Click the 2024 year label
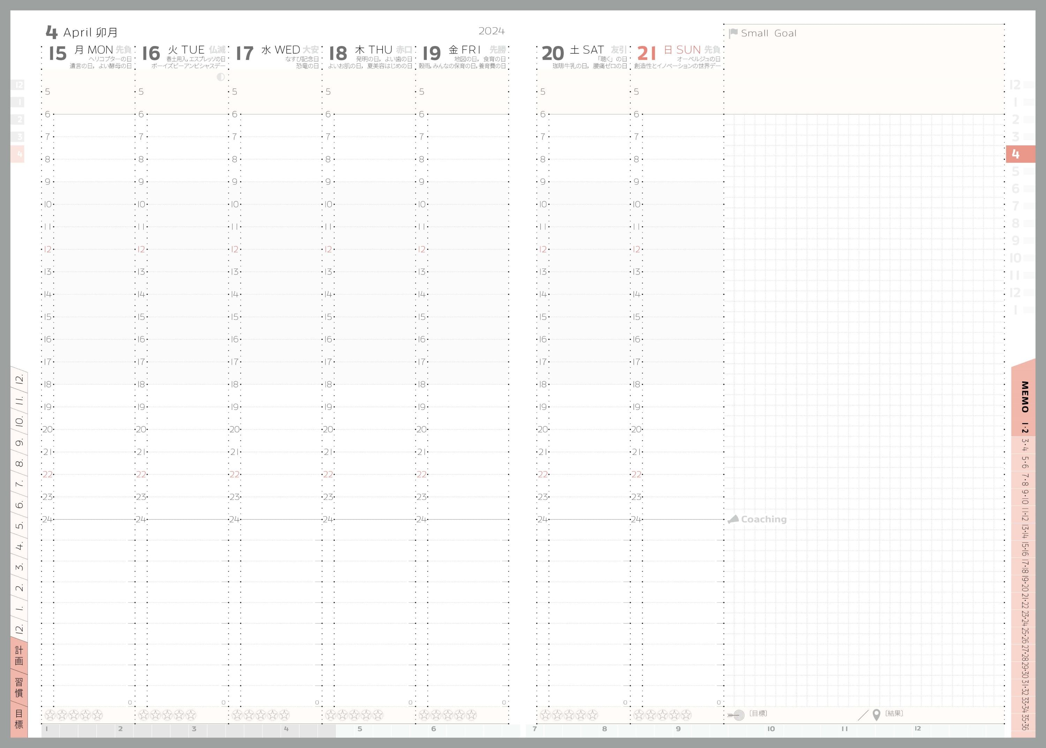 491,31
